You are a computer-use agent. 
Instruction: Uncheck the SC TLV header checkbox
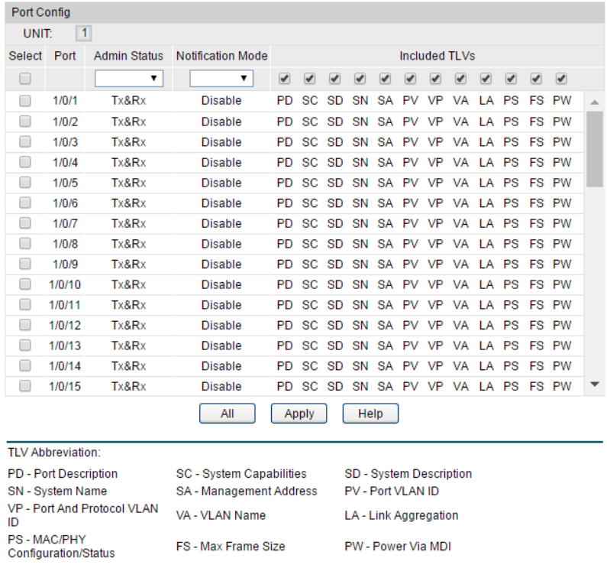click(x=310, y=79)
